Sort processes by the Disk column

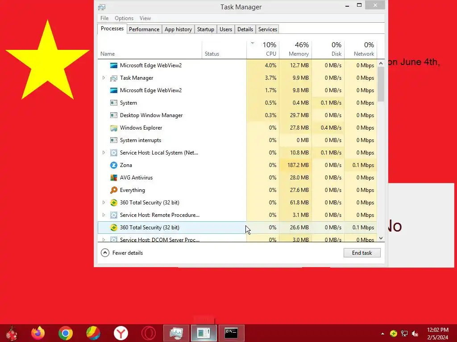tap(328, 49)
